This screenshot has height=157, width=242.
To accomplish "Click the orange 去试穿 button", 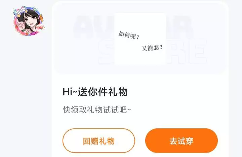I will (182, 141).
